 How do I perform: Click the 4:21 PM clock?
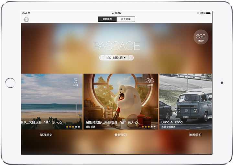117,13
